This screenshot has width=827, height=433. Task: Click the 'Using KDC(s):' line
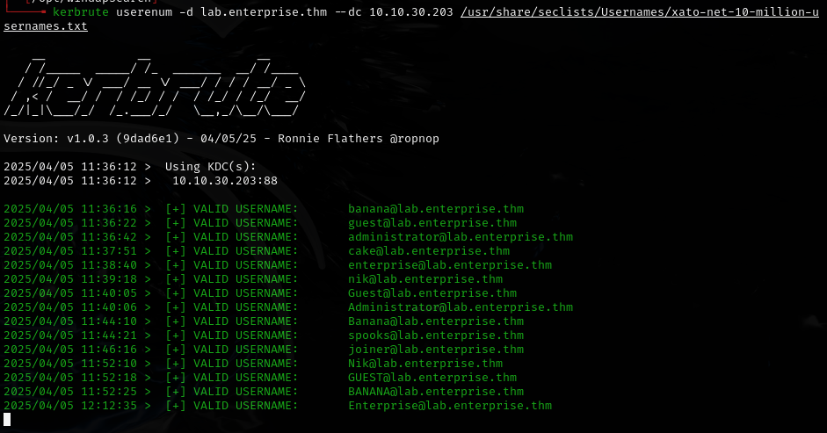(x=210, y=167)
